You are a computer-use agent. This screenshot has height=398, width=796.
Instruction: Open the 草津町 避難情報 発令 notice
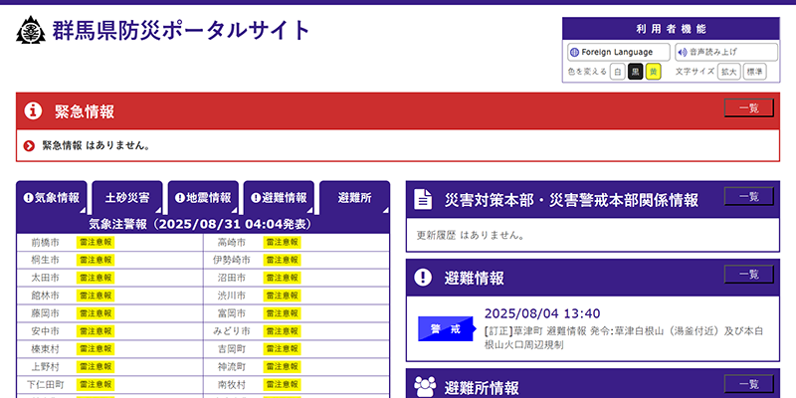pos(624,338)
